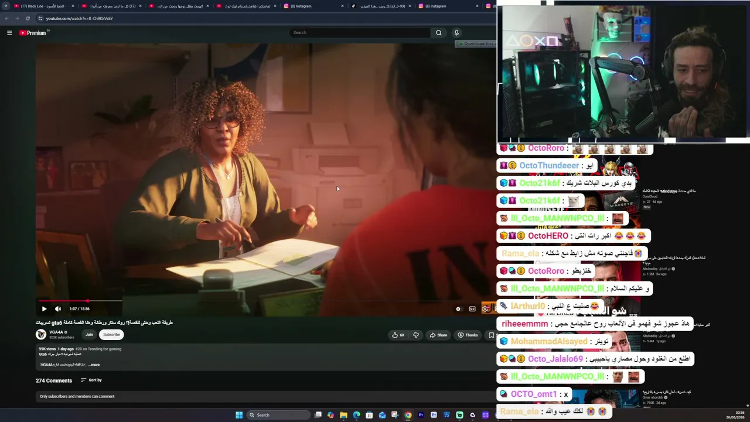Close the Black Line tab

pos(73,6)
